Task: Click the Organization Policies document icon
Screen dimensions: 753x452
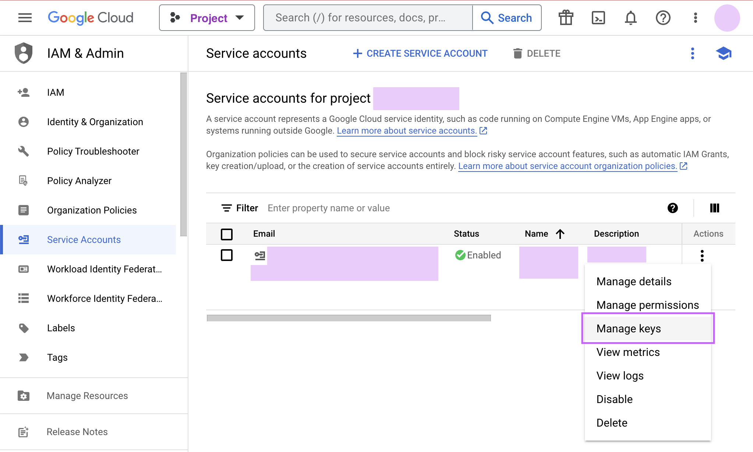Action: click(x=24, y=210)
